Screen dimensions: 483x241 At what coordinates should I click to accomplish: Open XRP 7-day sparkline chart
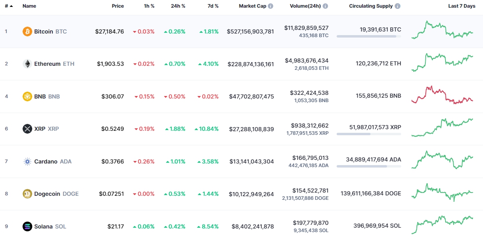442,128
